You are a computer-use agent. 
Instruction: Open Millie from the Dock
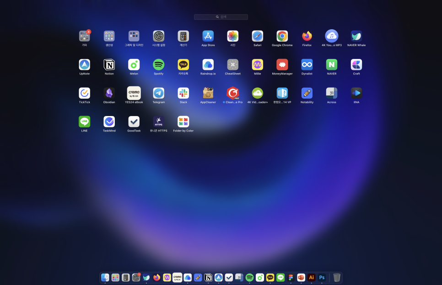coord(167,278)
